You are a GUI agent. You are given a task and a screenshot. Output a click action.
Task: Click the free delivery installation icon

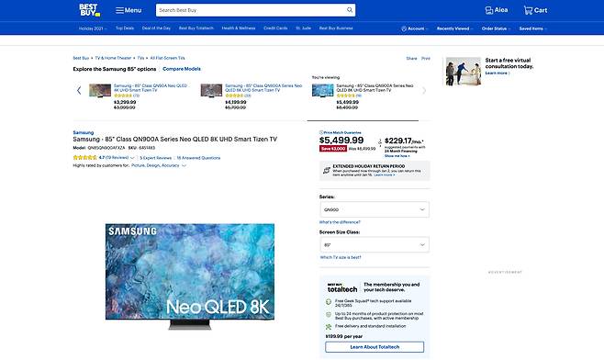click(329, 327)
